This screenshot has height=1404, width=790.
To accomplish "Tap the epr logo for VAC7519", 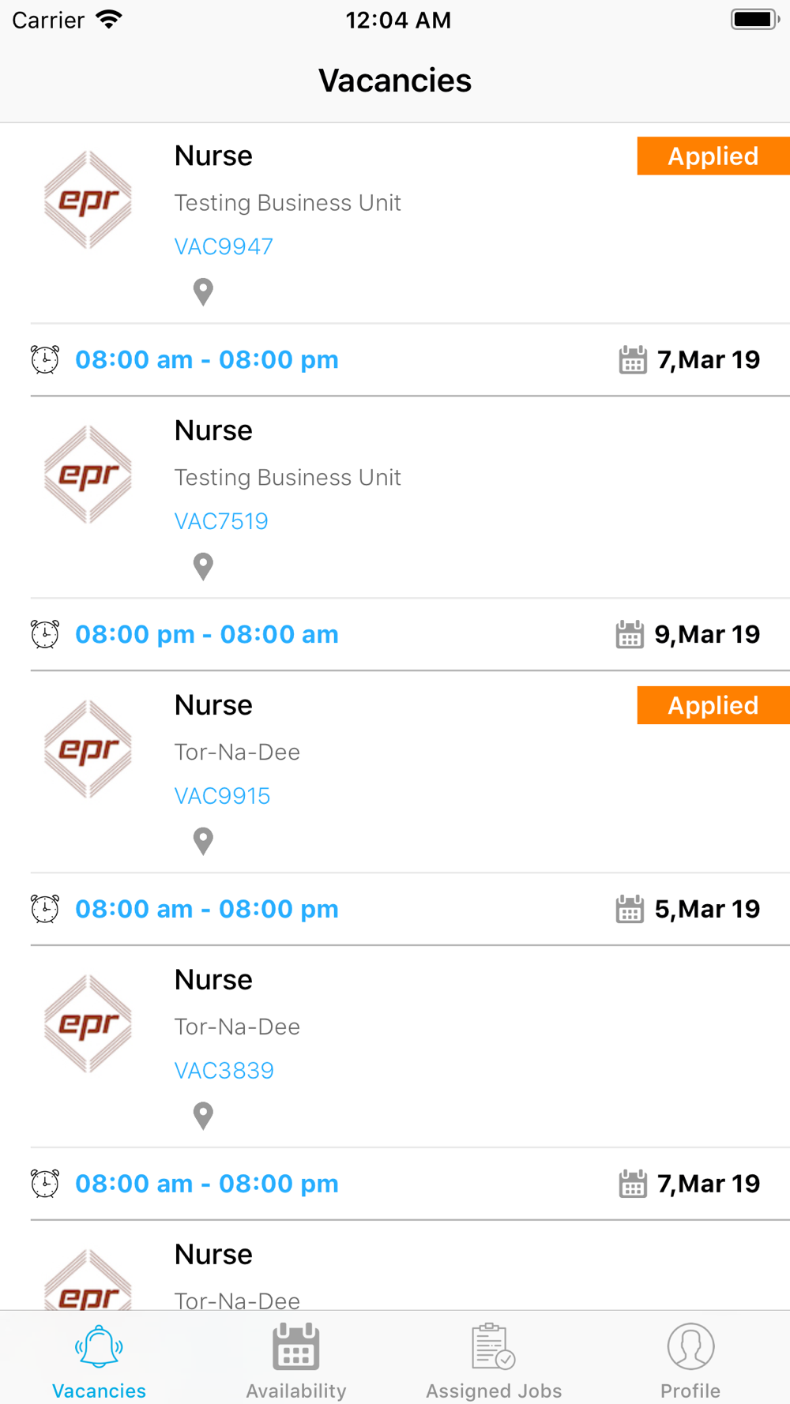I will click(x=88, y=475).
